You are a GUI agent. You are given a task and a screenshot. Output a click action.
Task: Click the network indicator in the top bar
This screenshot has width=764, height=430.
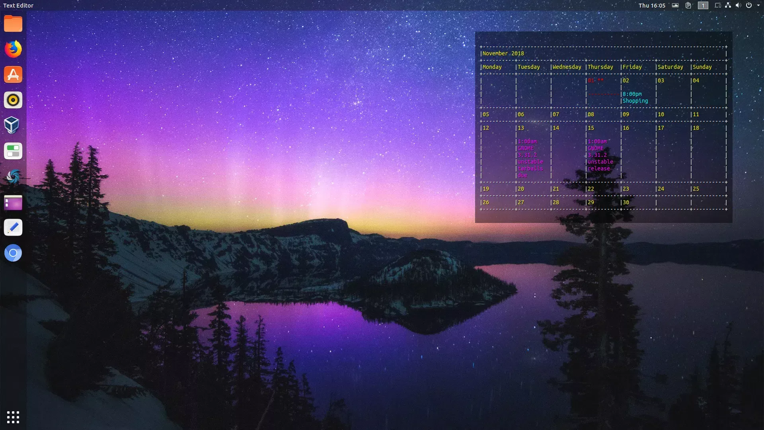tap(727, 5)
